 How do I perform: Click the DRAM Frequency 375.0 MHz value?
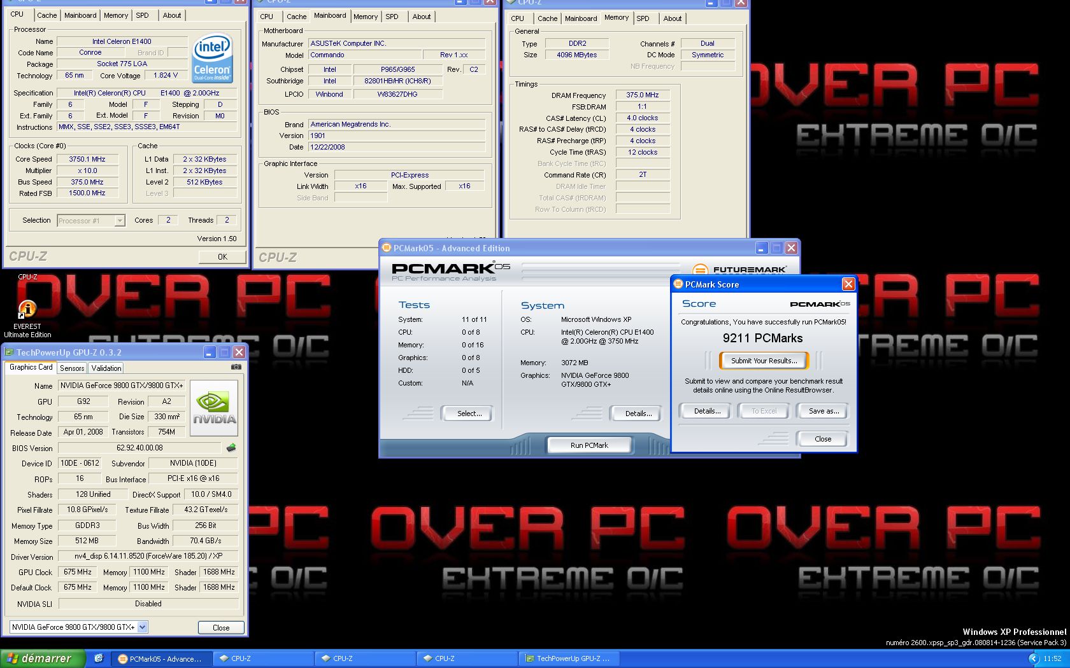[642, 95]
